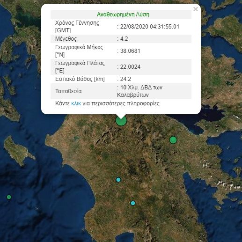The height and width of the screenshot is (242, 242).
Task: Click the 'Χρόνος Γέννησης [GMT]' label
Action: 77,27
